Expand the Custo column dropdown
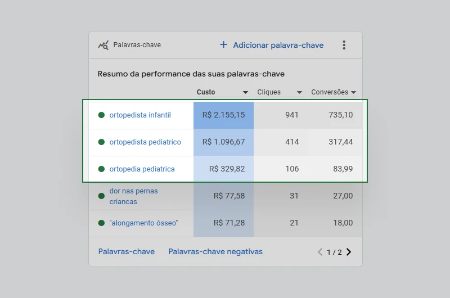 246,92
